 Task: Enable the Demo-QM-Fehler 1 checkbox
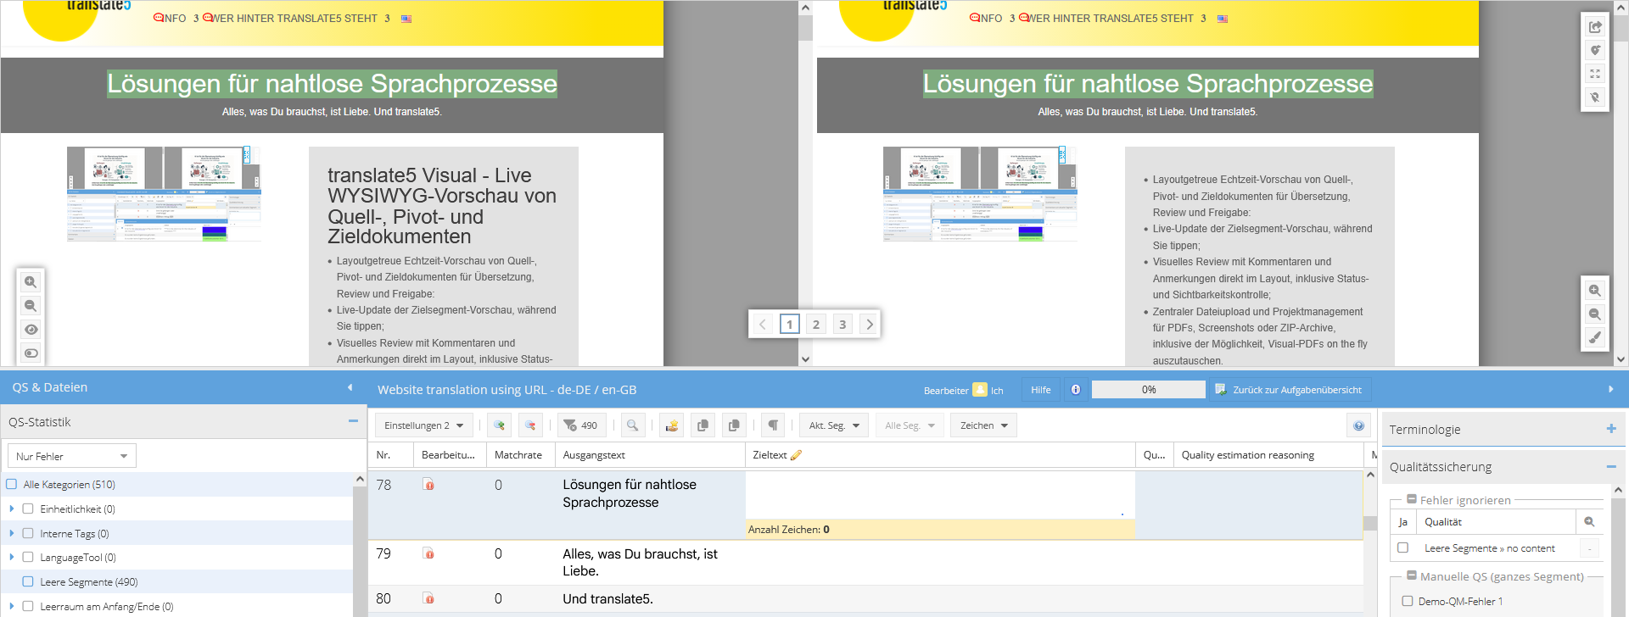pos(1408,601)
